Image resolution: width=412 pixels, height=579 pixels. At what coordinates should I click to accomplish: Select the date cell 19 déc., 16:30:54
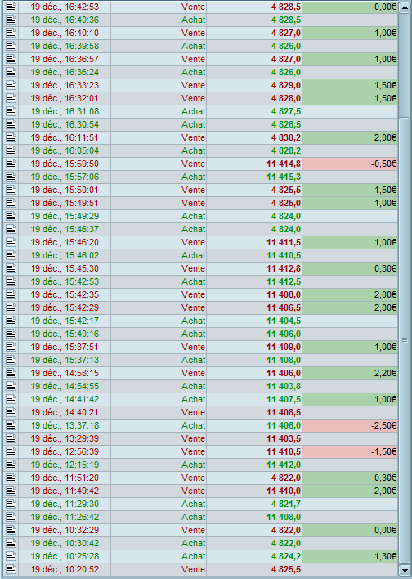tap(65, 124)
